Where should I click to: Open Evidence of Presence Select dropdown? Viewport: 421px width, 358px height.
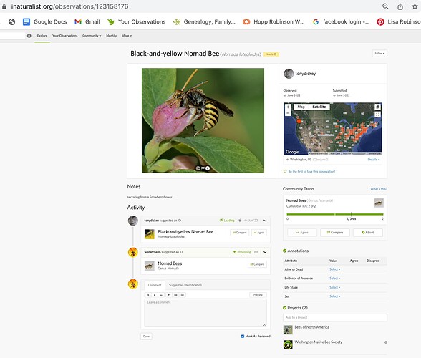pyautogui.click(x=334, y=279)
